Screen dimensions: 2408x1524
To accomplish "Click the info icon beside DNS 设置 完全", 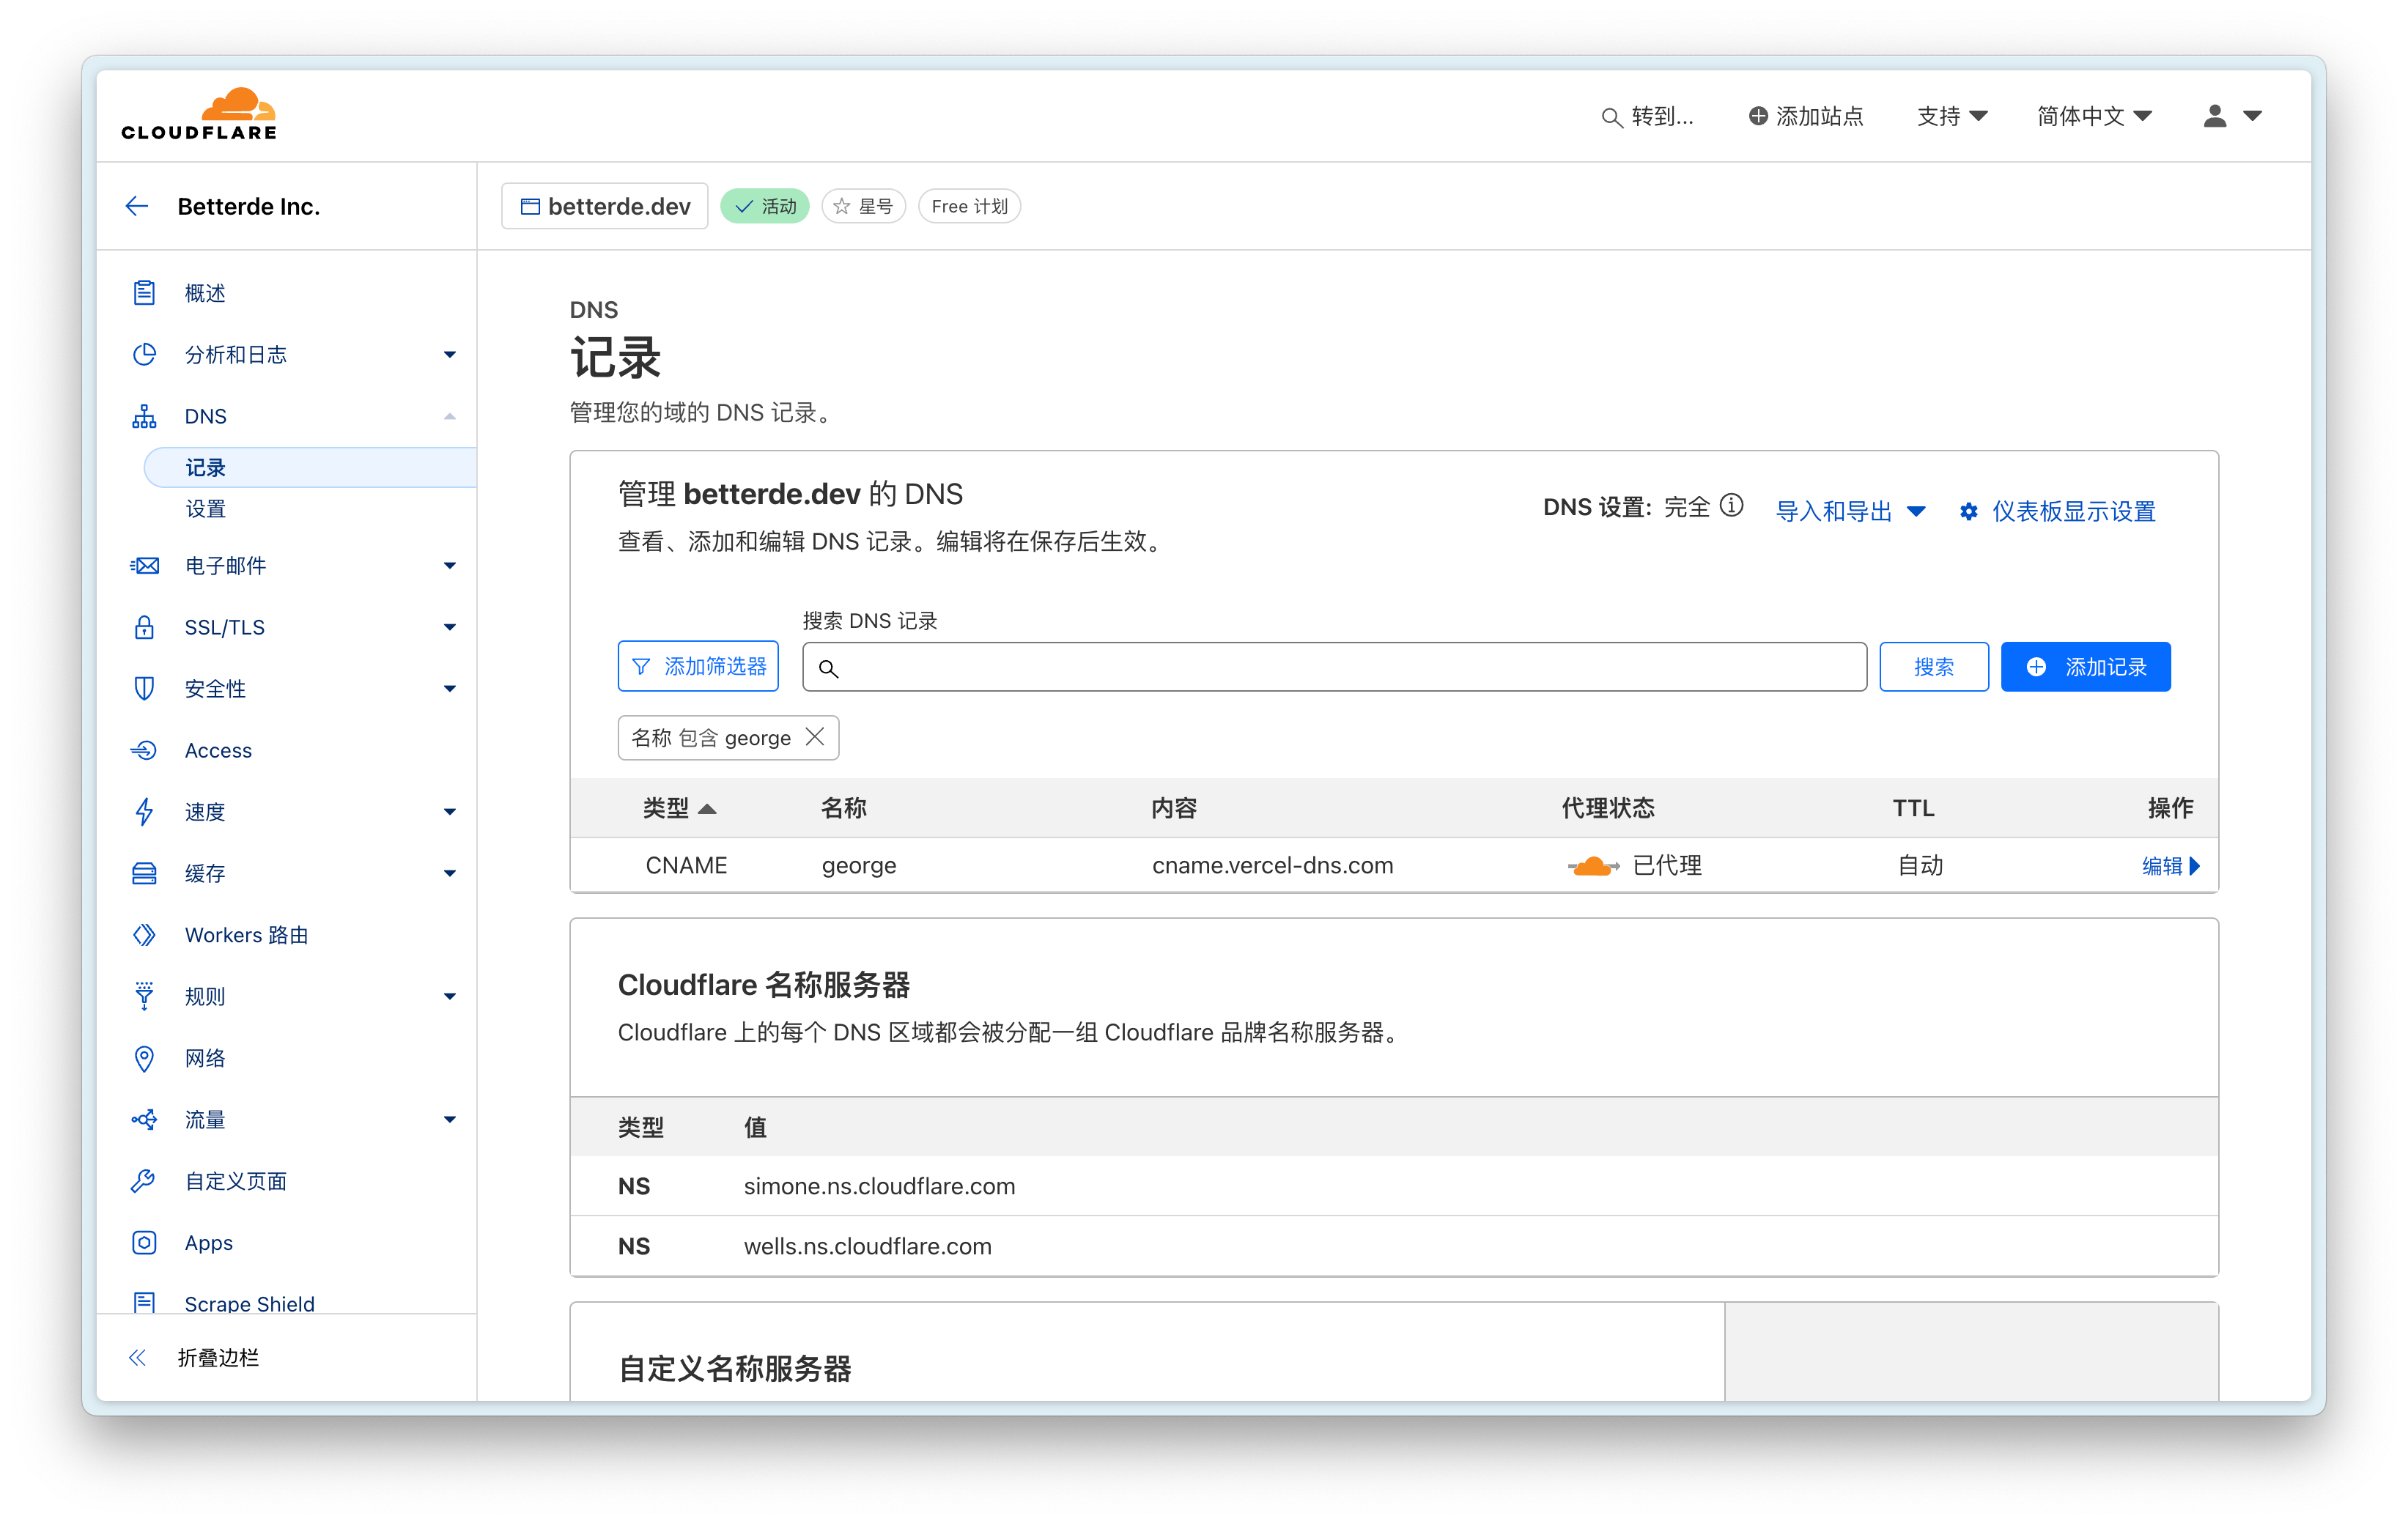I will tap(1732, 506).
